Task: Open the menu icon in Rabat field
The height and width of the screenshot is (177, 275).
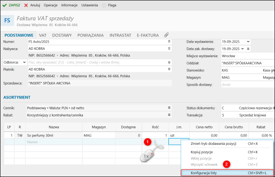Action: tap(169, 115)
